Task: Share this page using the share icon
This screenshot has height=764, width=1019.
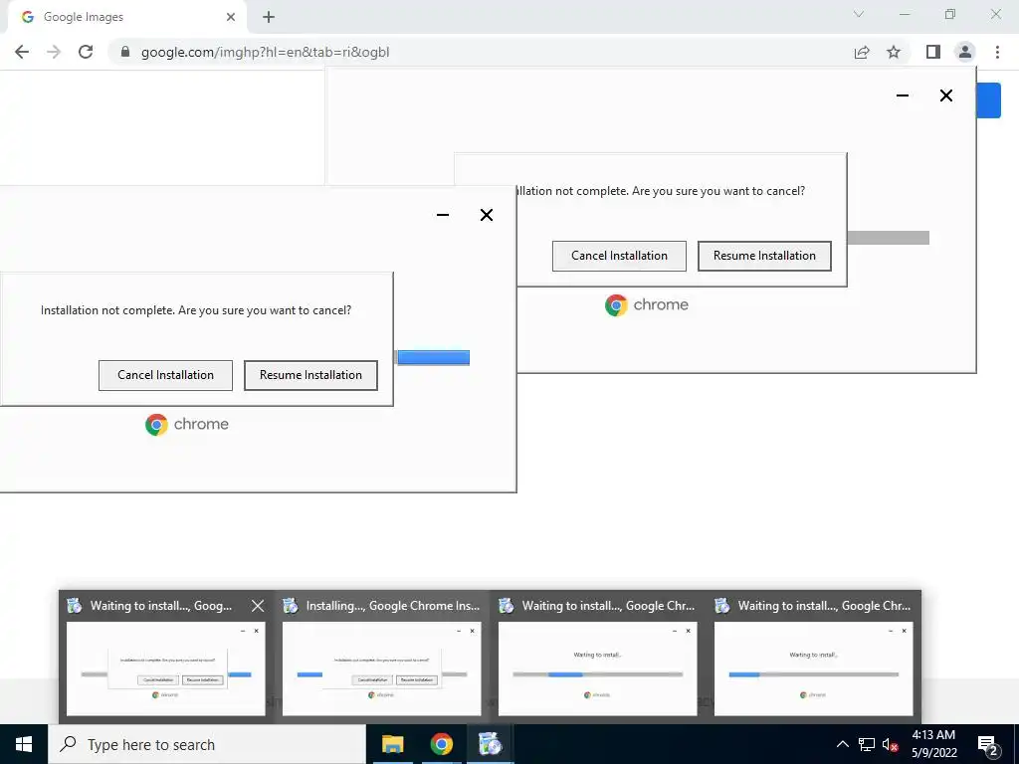Action: pyautogui.click(x=862, y=52)
